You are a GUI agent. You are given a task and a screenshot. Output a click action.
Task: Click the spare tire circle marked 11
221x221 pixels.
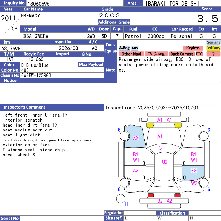tap(121, 199)
